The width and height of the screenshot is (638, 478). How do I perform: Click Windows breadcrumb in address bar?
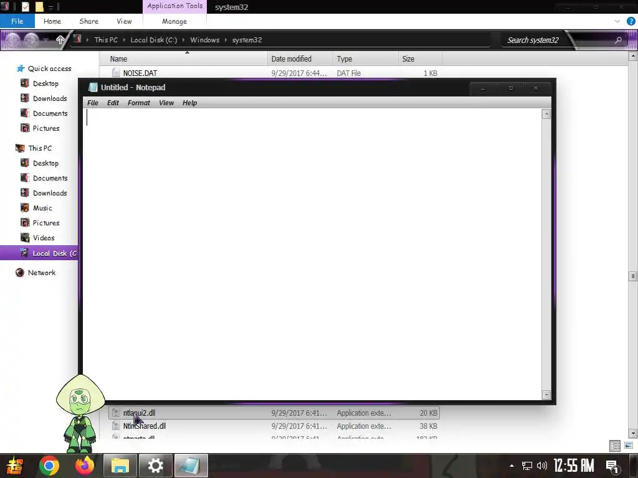click(204, 40)
